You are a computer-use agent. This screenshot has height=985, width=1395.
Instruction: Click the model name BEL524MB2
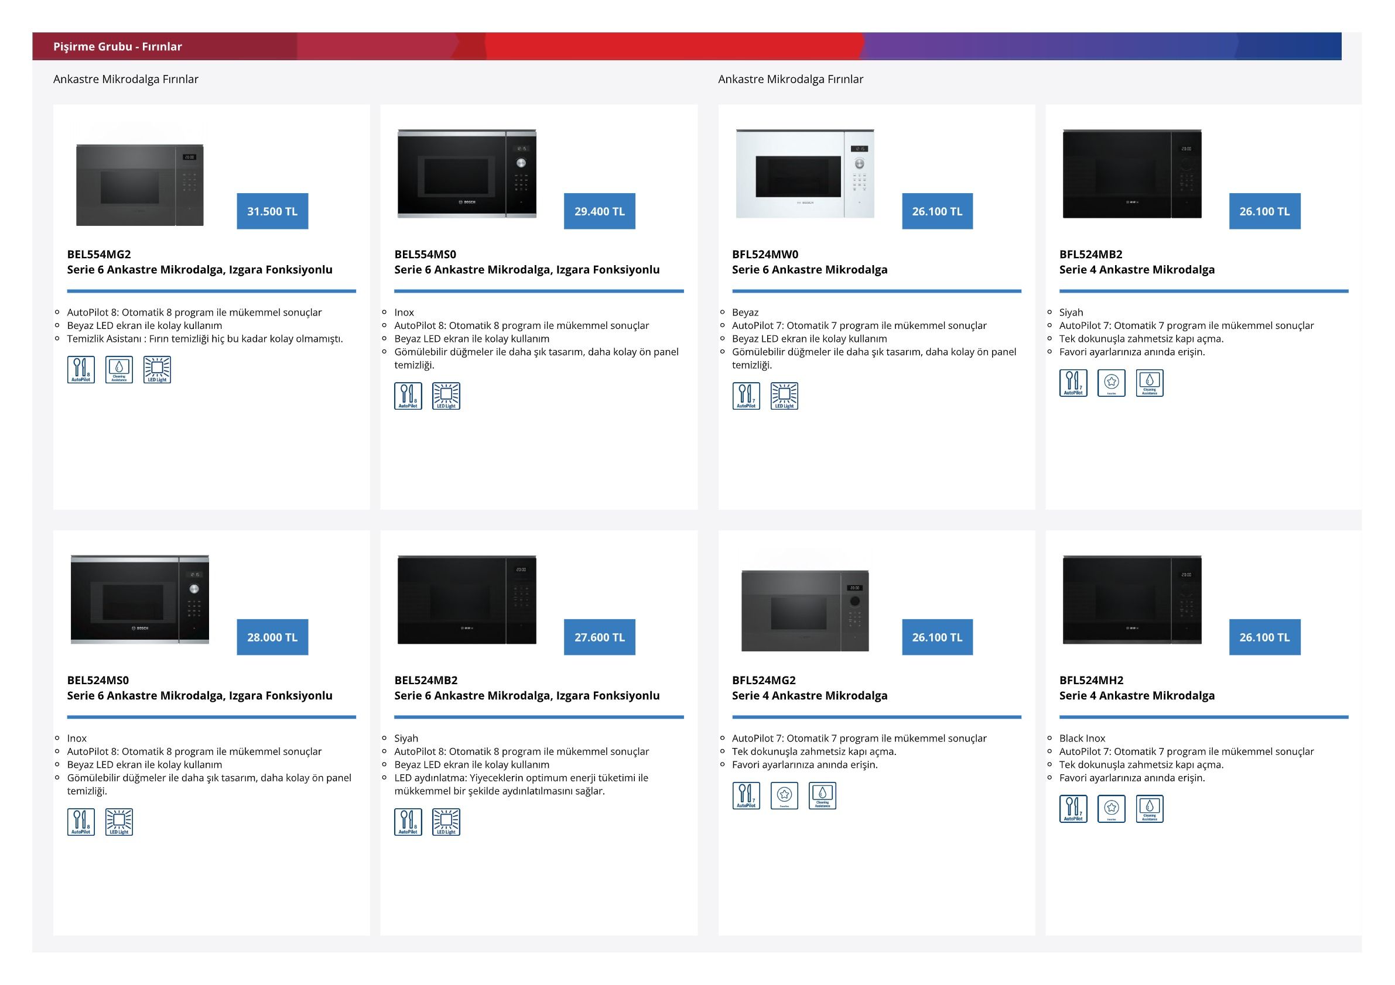click(426, 680)
